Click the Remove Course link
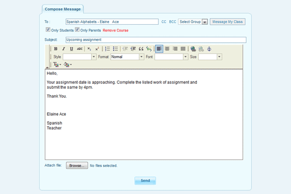 [115, 31]
